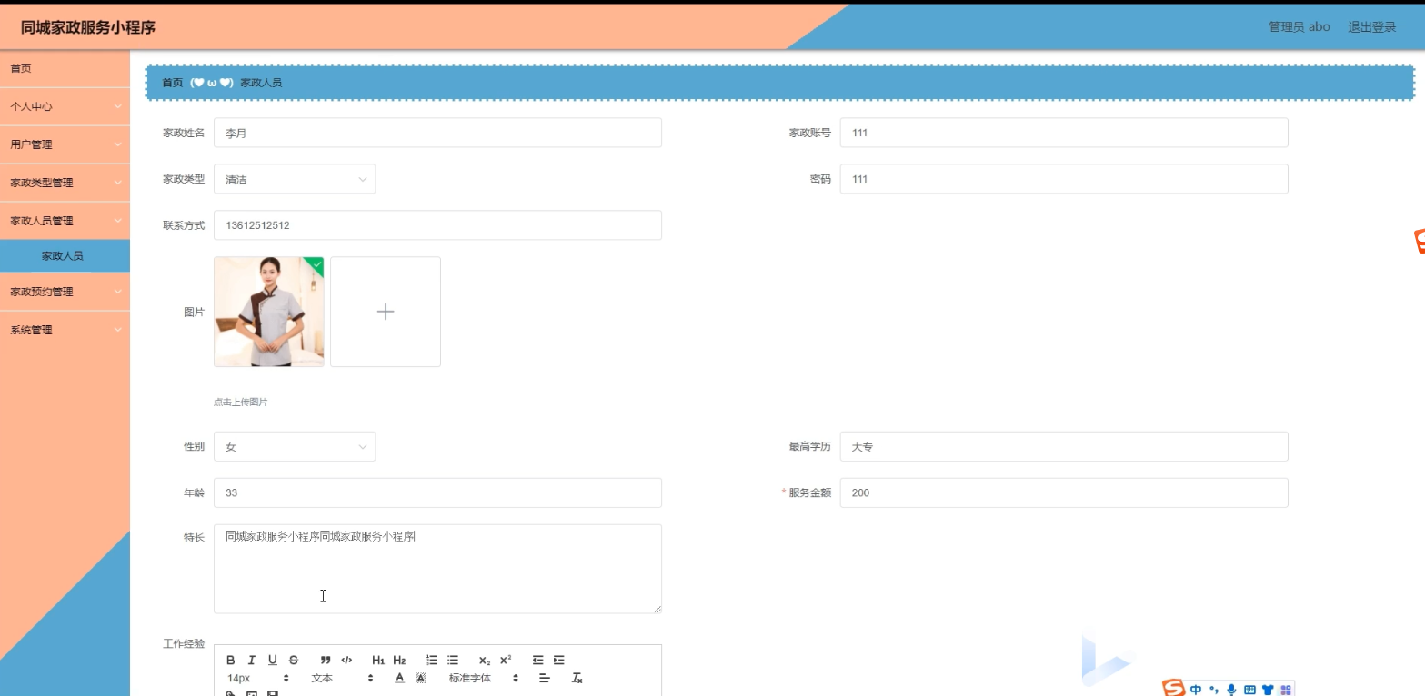The width and height of the screenshot is (1425, 696).
Task: Click the 密码 input field
Action: (x=1064, y=179)
